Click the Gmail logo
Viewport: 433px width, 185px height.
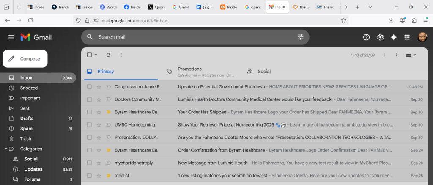[x=36, y=37]
